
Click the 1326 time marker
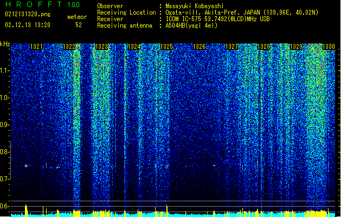(x=199, y=47)
